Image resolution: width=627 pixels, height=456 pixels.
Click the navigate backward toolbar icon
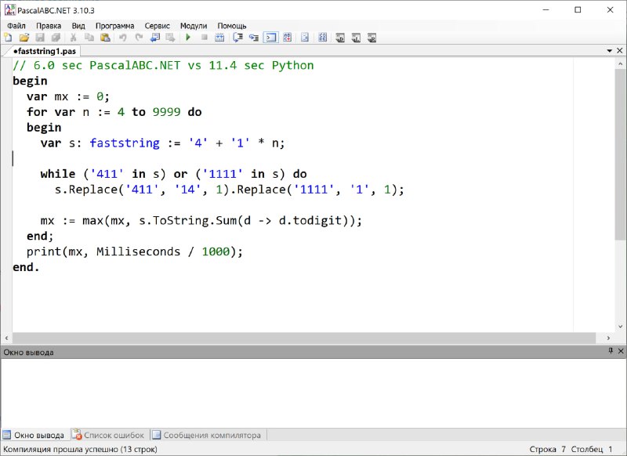pyautogui.click(x=154, y=38)
